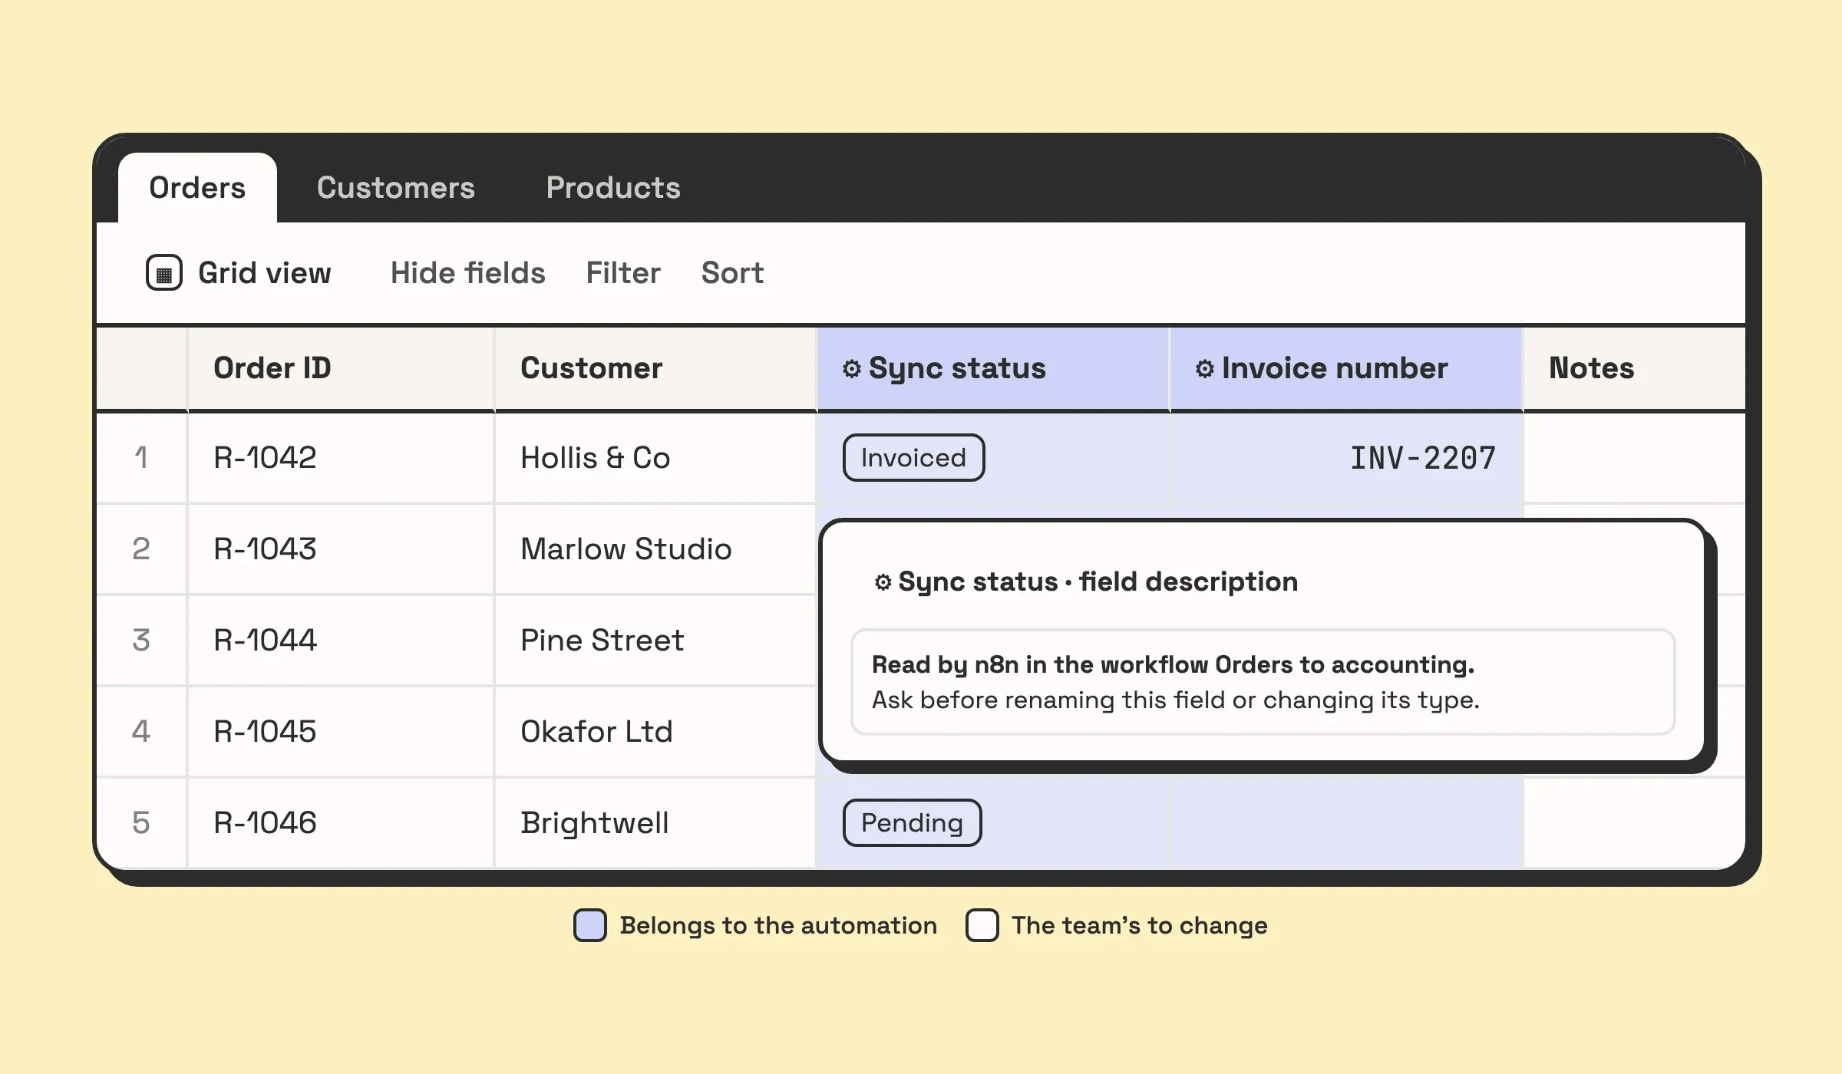Click the gear icon in Invoice number header
The width and height of the screenshot is (1842, 1074).
[x=1205, y=369]
